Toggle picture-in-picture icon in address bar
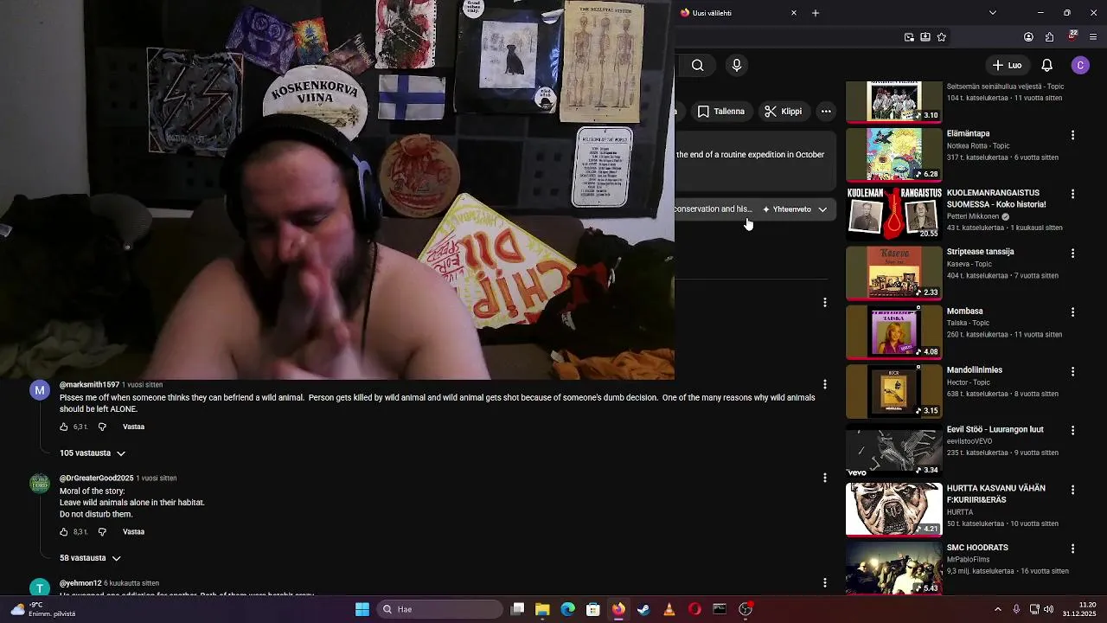 tap(909, 37)
